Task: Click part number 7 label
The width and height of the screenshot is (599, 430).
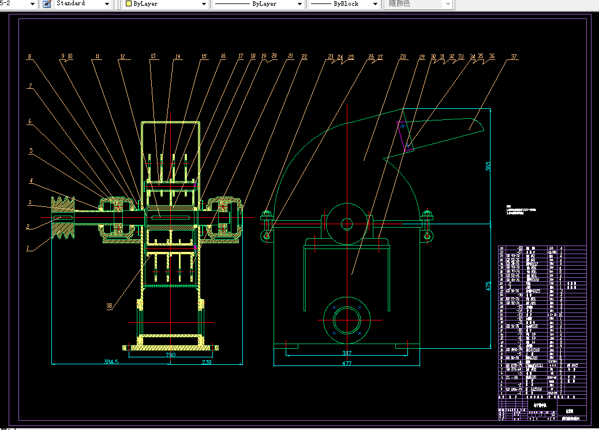Action: [31, 86]
